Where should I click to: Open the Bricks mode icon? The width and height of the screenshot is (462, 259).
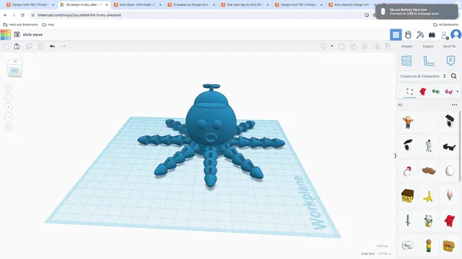pos(432,35)
